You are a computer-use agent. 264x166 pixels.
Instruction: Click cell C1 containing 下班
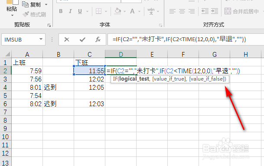pyautogui.click(x=90, y=62)
